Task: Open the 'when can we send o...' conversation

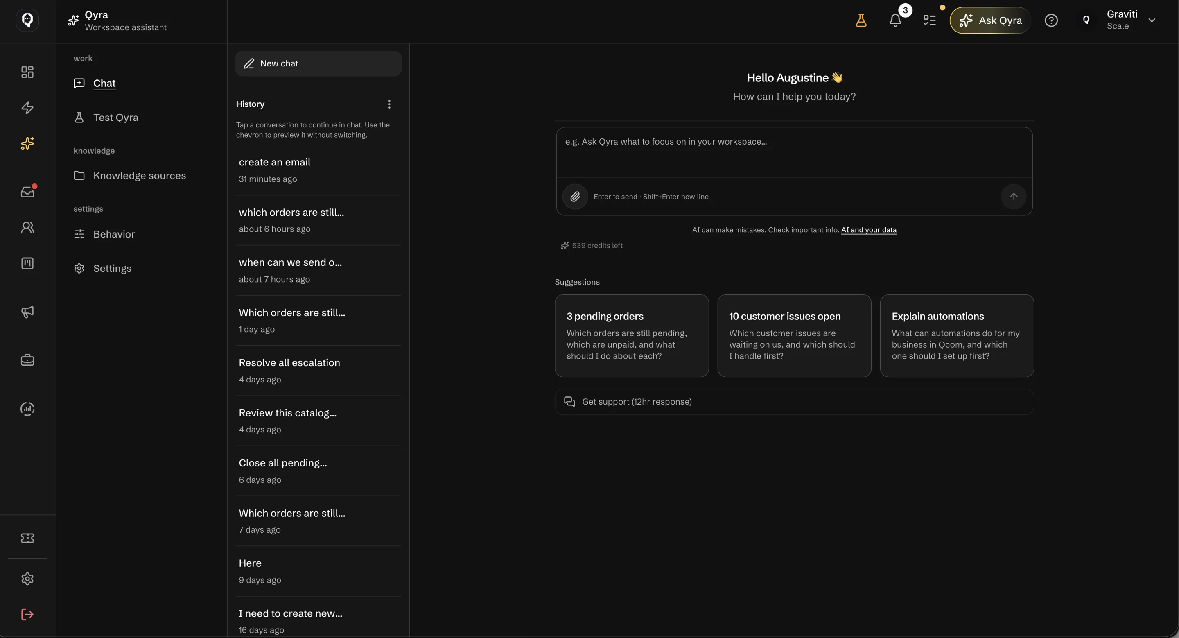Action: [318, 271]
